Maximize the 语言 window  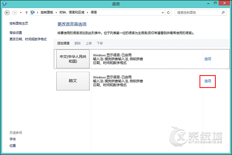pos(215,3)
